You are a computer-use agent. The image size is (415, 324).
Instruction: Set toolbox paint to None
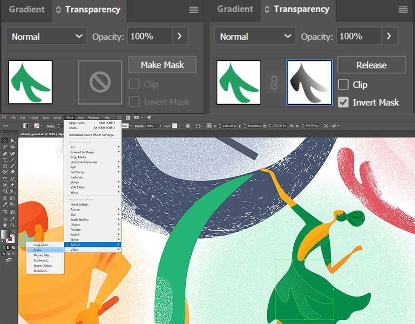[x=14, y=247]
